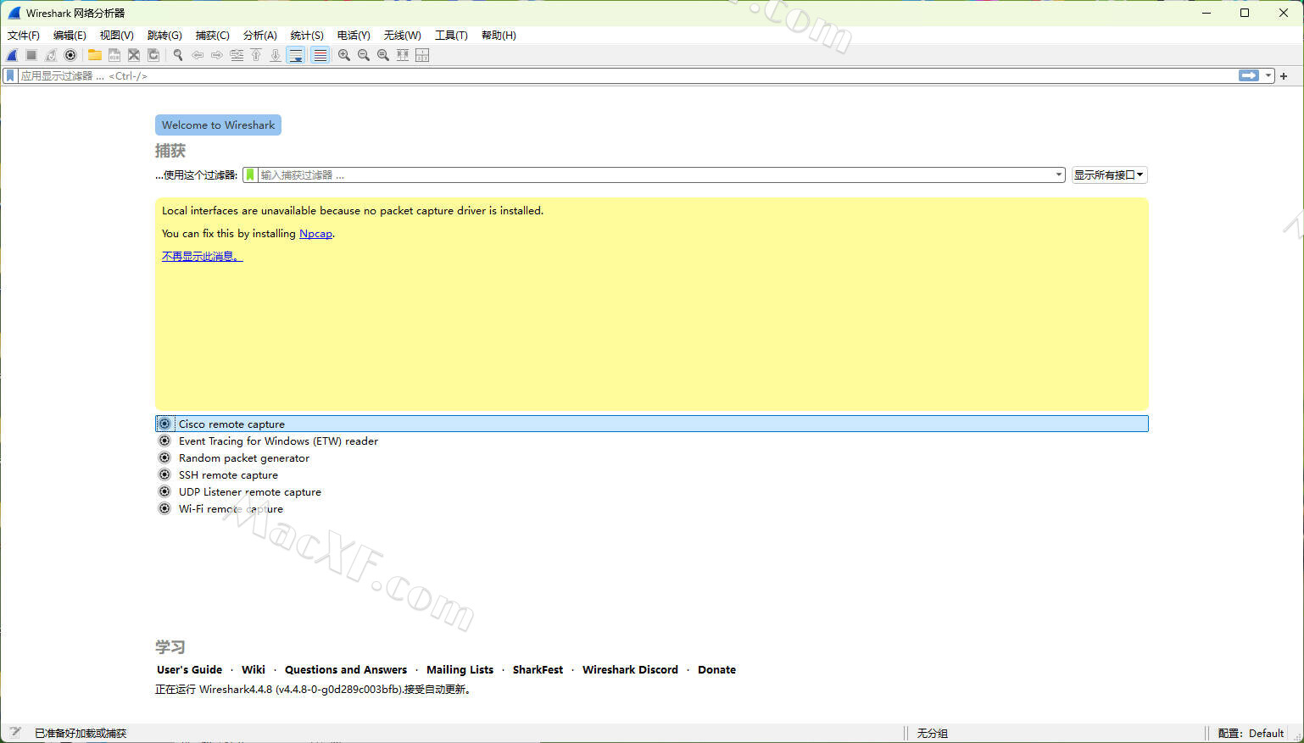Select Cisco remote capture interface
This screenshot has height=743, width=1304.
point(652,424)
